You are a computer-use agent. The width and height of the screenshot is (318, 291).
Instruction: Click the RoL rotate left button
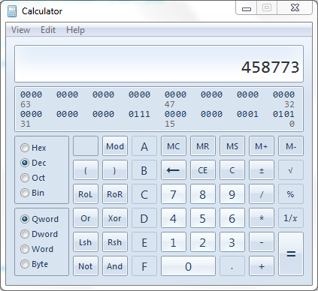point(86,194)
